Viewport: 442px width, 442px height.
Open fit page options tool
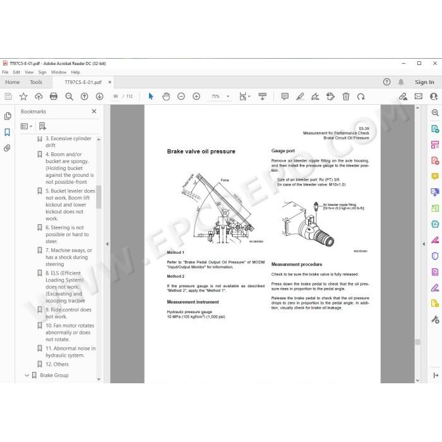(244, 97)
